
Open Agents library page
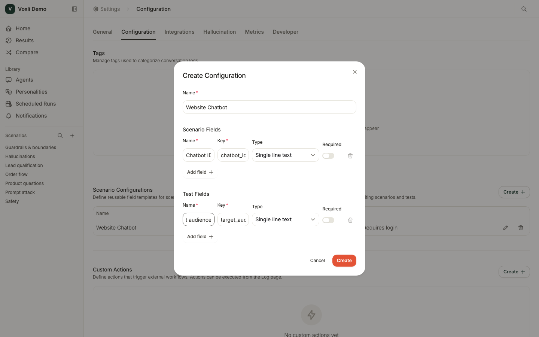point(24,80)
